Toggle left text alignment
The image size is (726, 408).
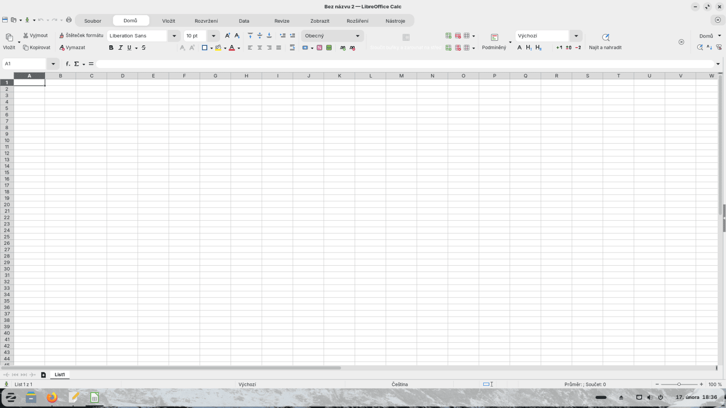(250, 48)
